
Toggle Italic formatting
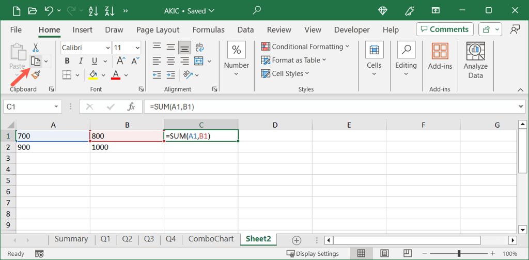coord(81,61)
